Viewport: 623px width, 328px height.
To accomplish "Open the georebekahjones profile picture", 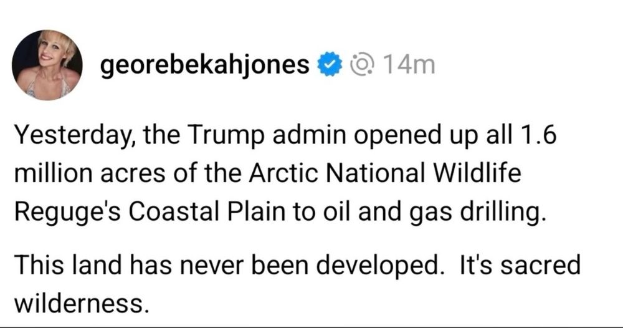I will (47, 65).
